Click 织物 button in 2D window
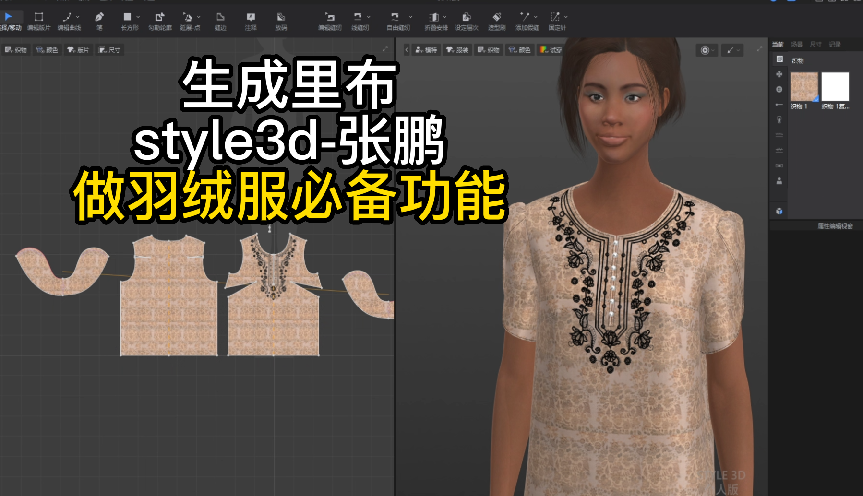The height and width of the screenshot is (496, 863). click(16, 50)
